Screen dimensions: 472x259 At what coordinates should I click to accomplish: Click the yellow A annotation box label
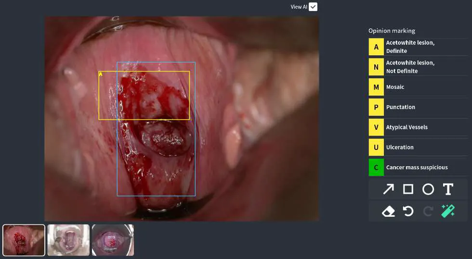[101, 74]
